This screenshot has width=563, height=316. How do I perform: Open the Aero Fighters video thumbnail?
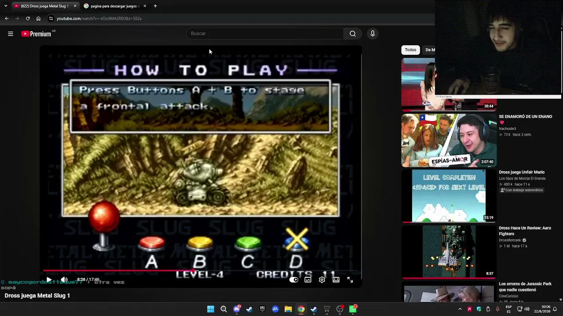click(x=449, y=252)
